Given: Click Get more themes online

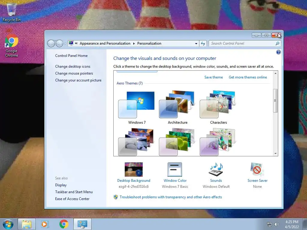Looking at the screenshot, I should point(248,77).
